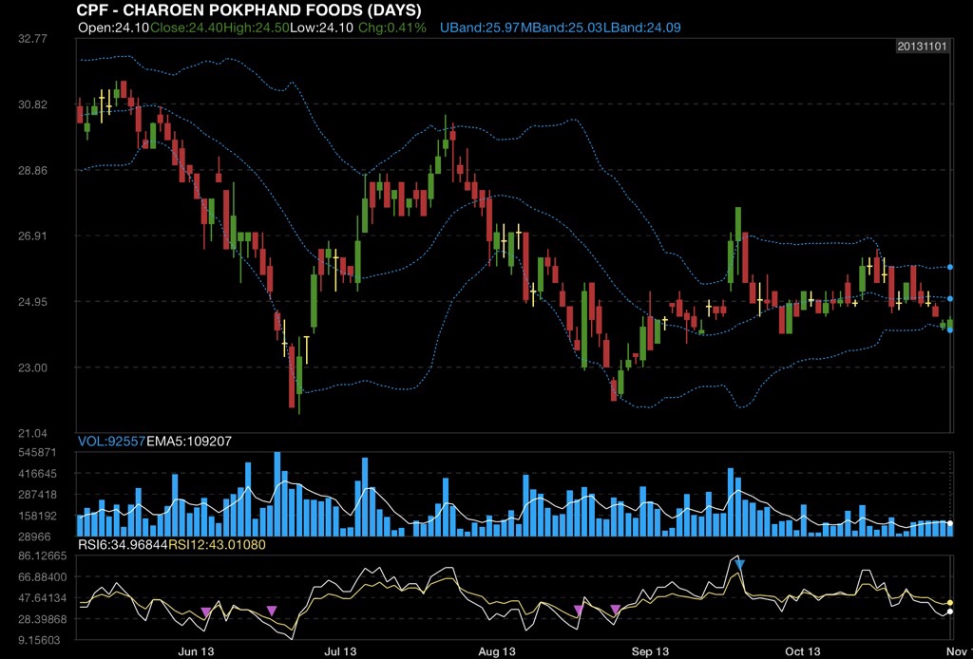Image resolution: width=973 pixels, height=659 pixels.
Task: Click the 24.95 price axis label
Action: pos(33,302)
